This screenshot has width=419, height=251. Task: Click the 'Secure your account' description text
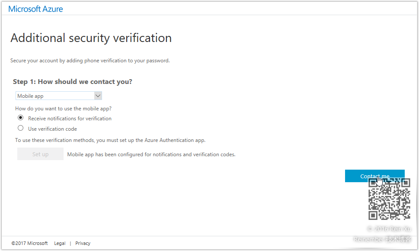pos(90,61)
